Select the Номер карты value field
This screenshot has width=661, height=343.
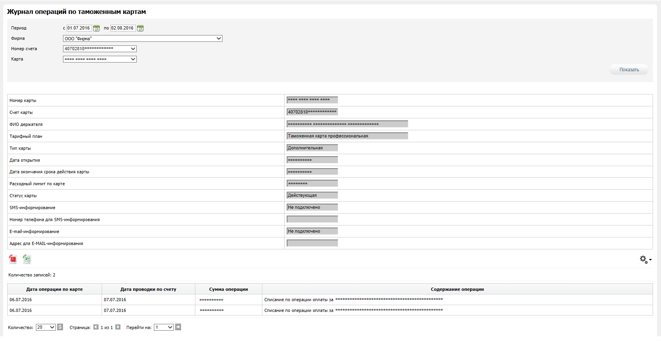tap(312, 100)
